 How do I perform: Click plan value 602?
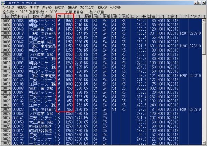153,88
